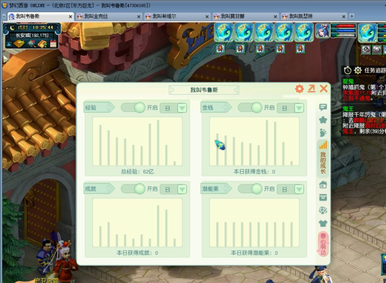
Task: Open house icon in panel sidebar
Action: tap(323, 185)
